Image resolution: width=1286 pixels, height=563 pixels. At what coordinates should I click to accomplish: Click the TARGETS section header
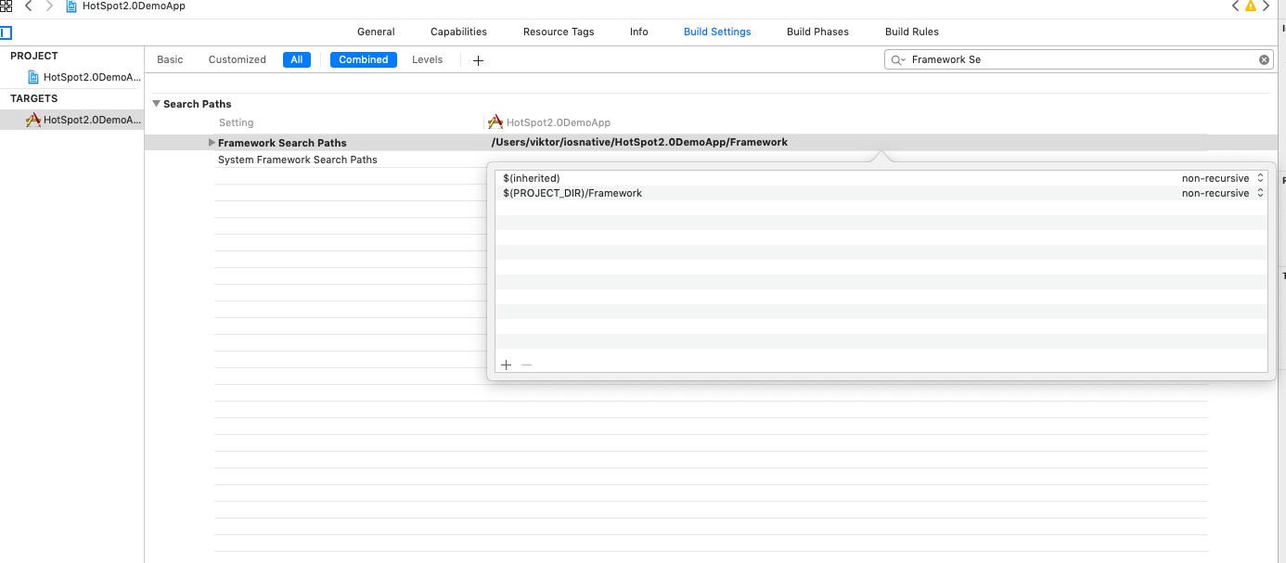pyautogui.click(x=34, y=98)
